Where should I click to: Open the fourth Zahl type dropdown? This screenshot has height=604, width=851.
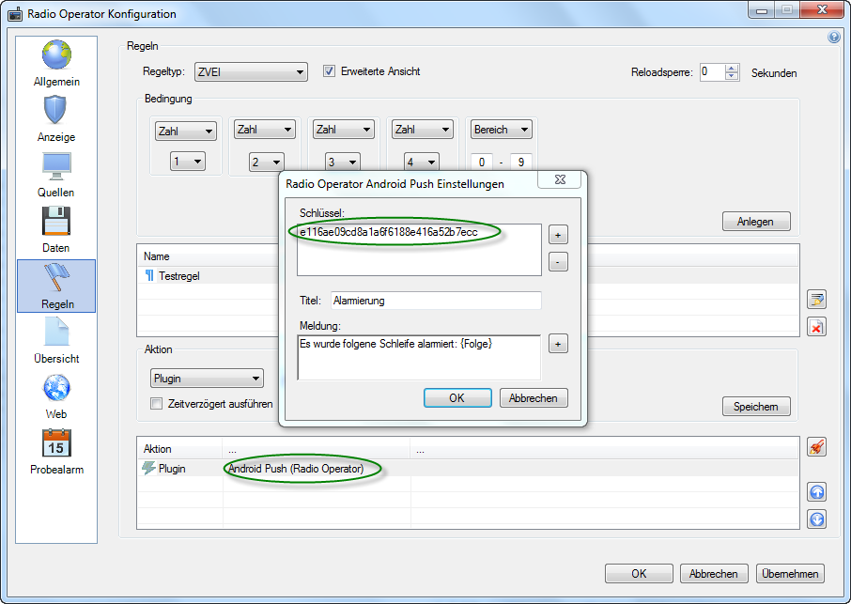pos(423,129)
